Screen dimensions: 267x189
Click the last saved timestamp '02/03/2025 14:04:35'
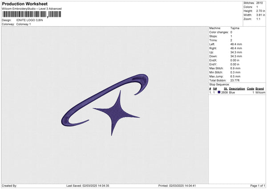tap(96, 186)
